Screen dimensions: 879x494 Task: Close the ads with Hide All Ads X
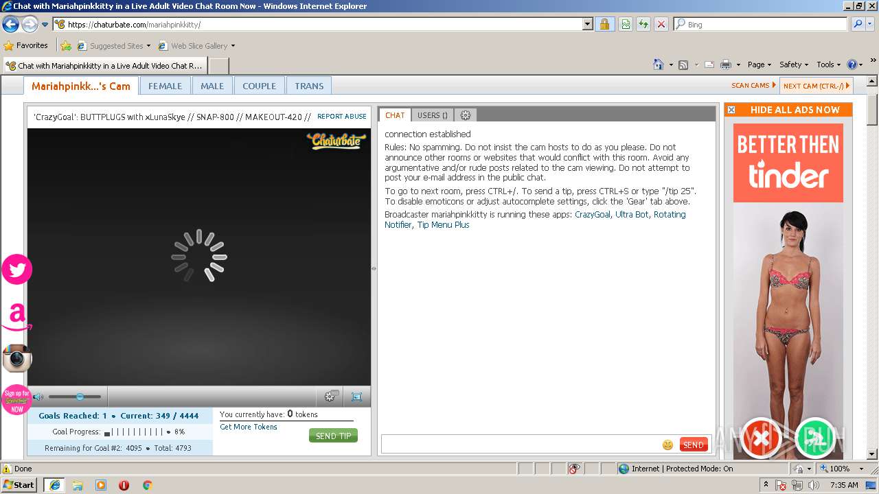(x=731, y=110)
